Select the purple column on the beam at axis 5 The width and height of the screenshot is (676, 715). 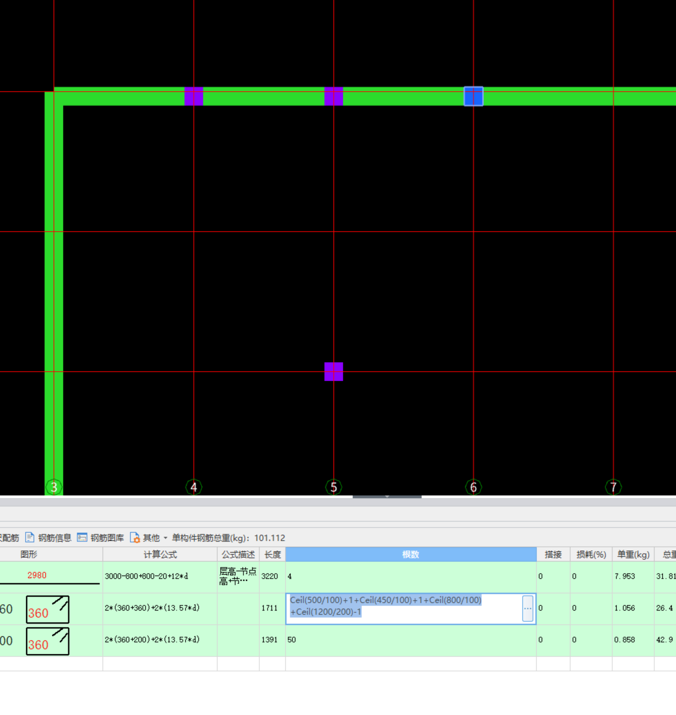coord(334,97)
